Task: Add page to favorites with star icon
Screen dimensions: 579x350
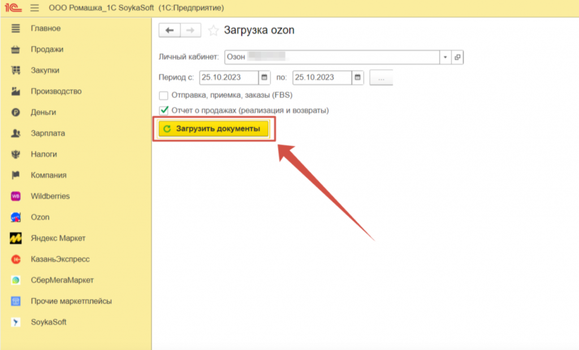Action: coord(213,31)
